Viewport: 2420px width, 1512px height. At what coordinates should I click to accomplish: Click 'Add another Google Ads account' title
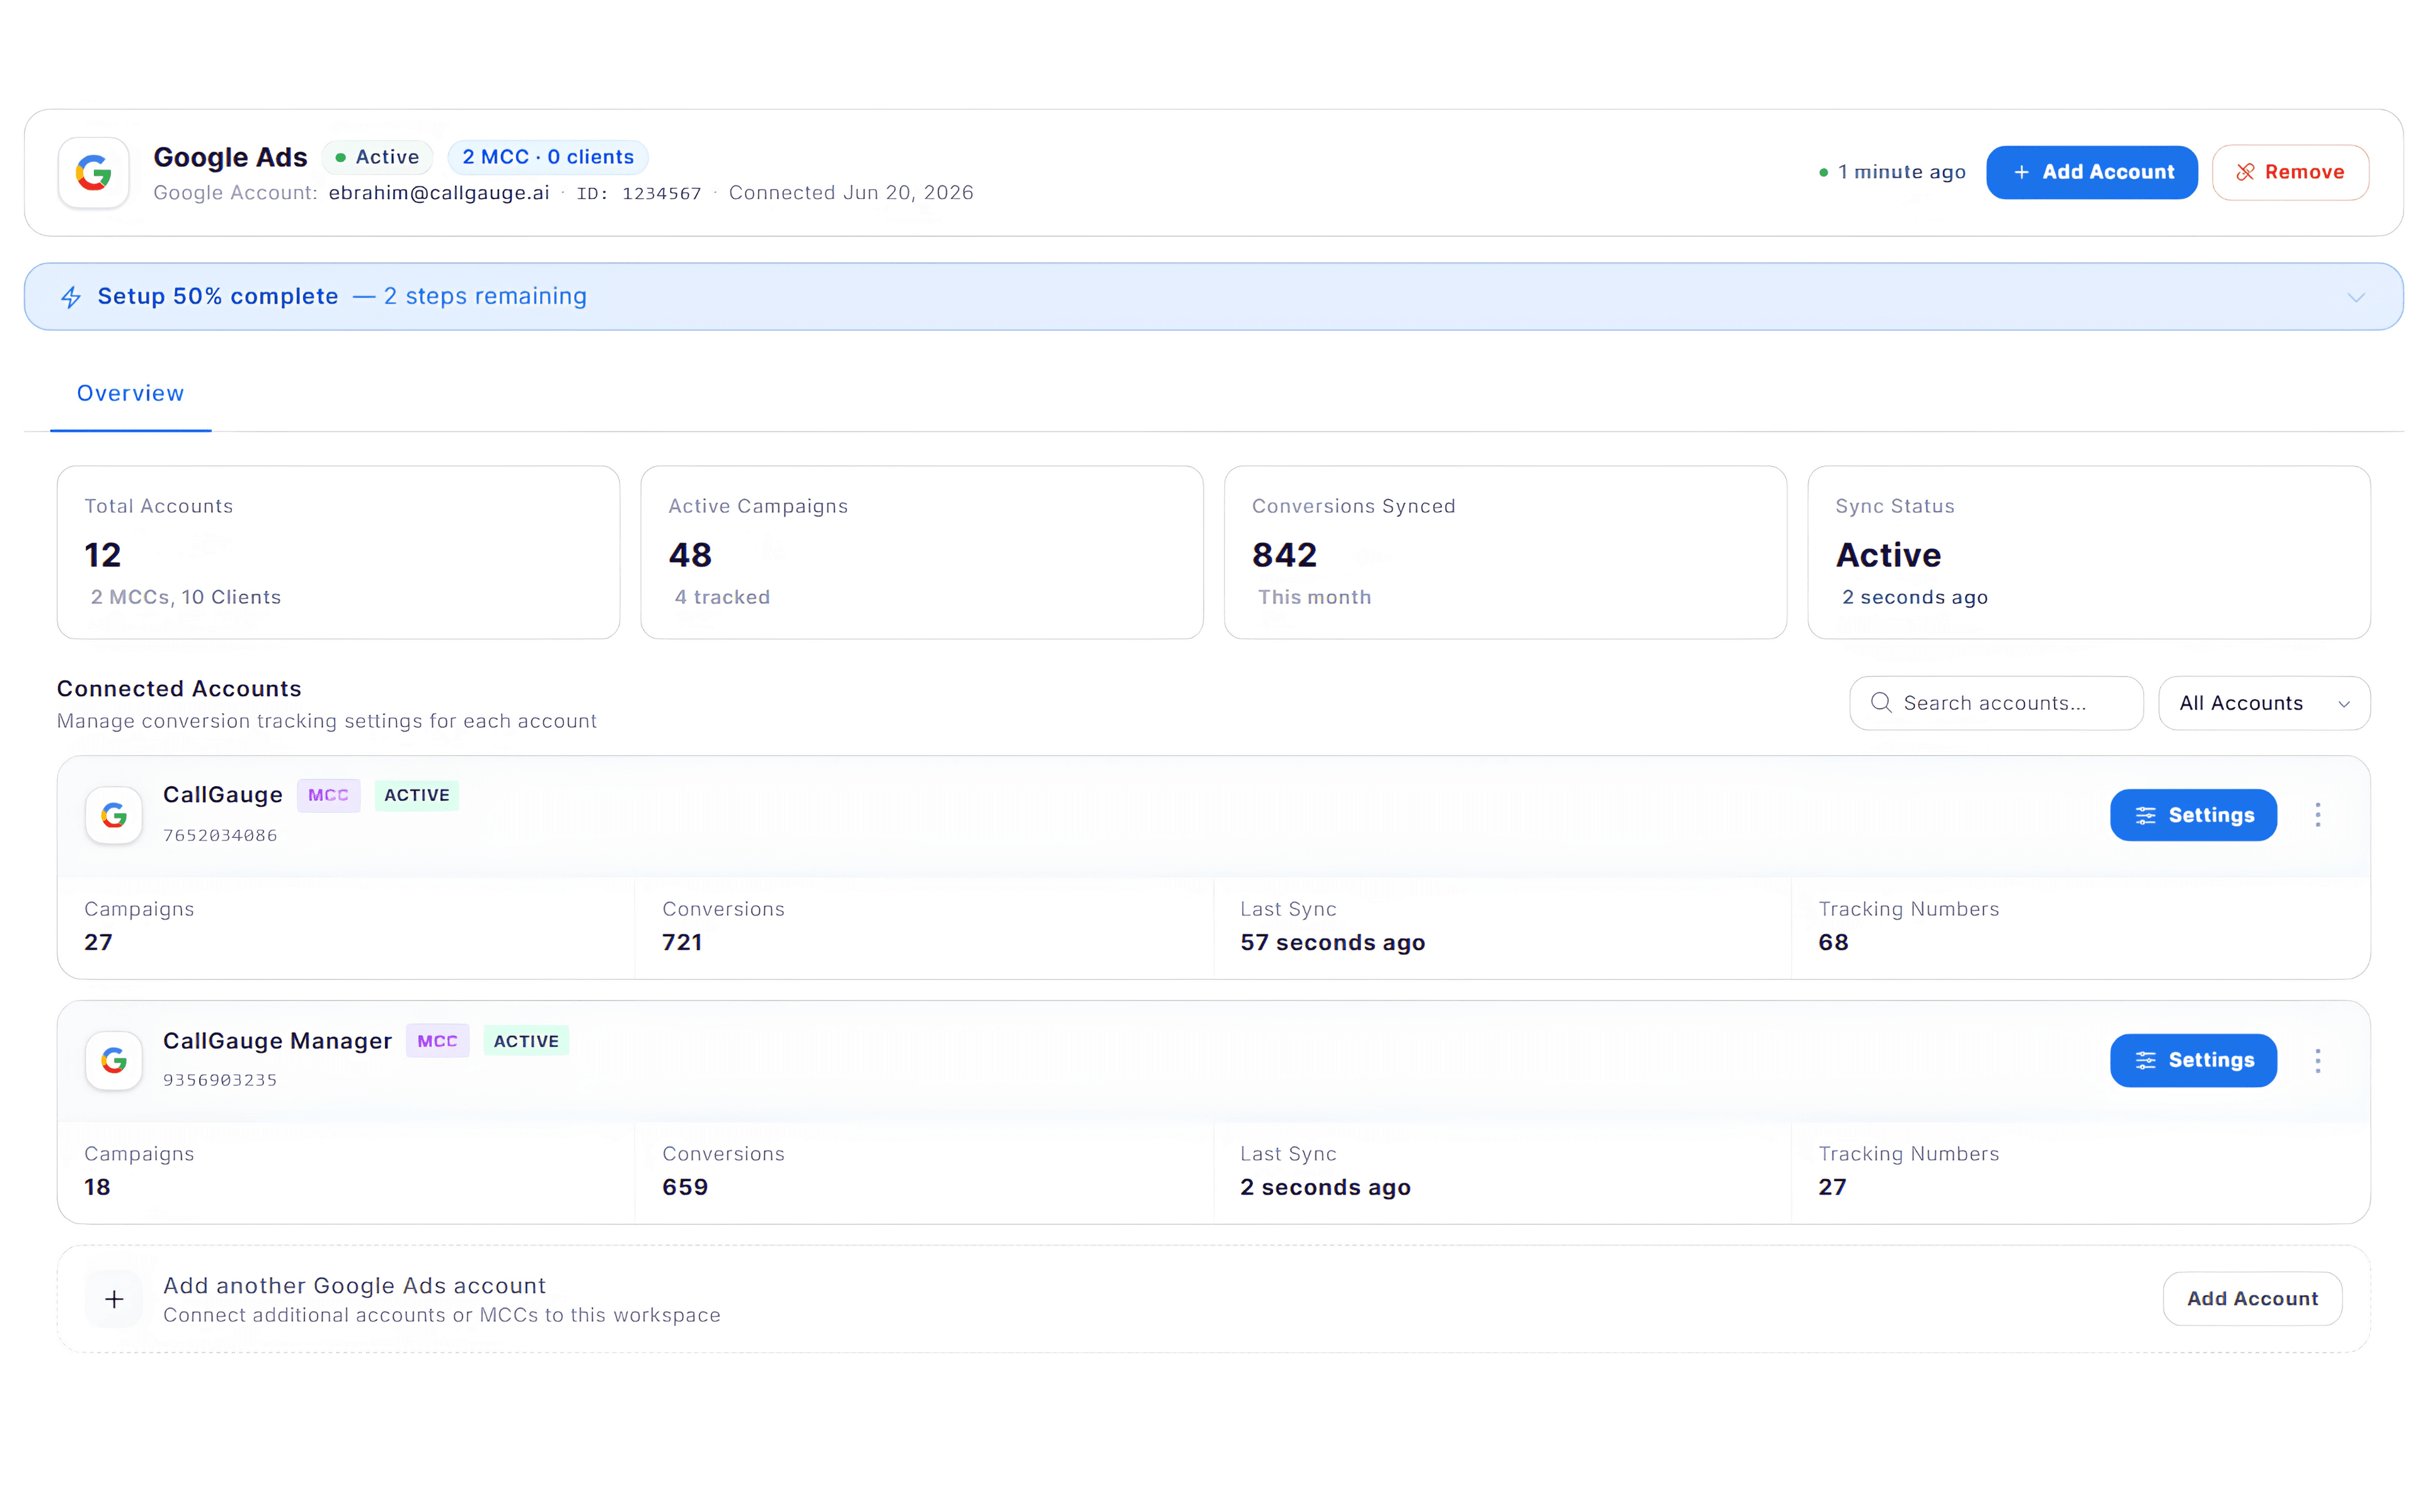(354, 1286)
